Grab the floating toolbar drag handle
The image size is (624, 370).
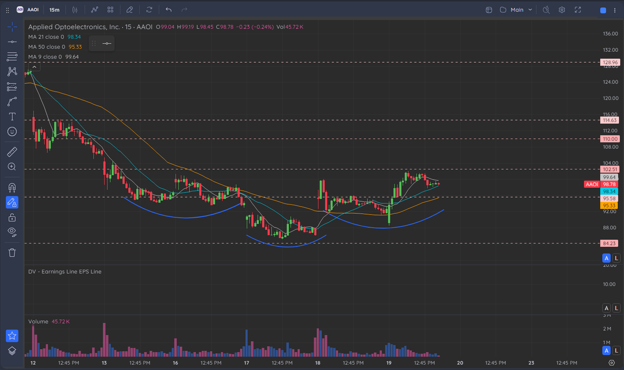click(94, 44)
